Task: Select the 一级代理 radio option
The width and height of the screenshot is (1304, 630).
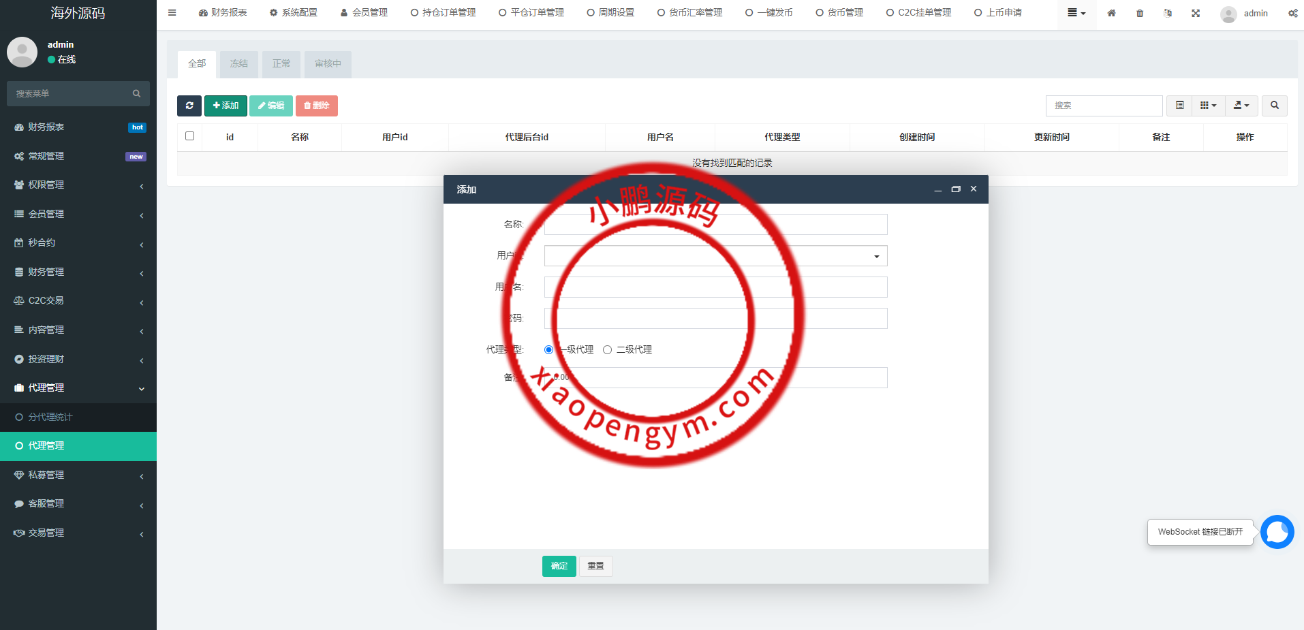Action: point(548,349)
